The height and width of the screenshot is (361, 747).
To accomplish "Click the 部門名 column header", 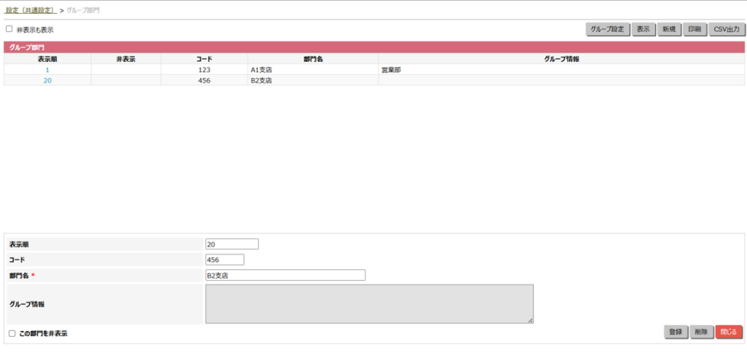I will (313, 59).
